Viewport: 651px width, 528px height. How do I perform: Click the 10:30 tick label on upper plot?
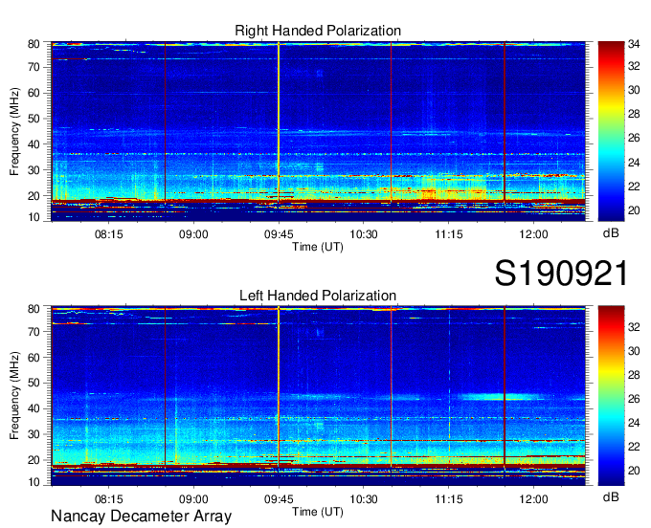click(364, 234)
